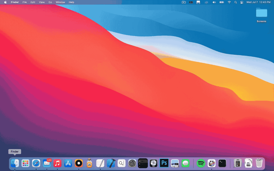Launch the Music app from the Dock

[58, 163]
